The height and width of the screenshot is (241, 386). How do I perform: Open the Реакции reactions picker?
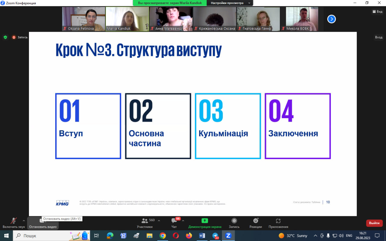click(x=256, y=223)
